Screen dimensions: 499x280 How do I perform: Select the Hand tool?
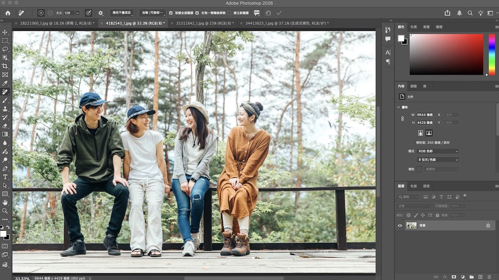click(x=5, y=202)
